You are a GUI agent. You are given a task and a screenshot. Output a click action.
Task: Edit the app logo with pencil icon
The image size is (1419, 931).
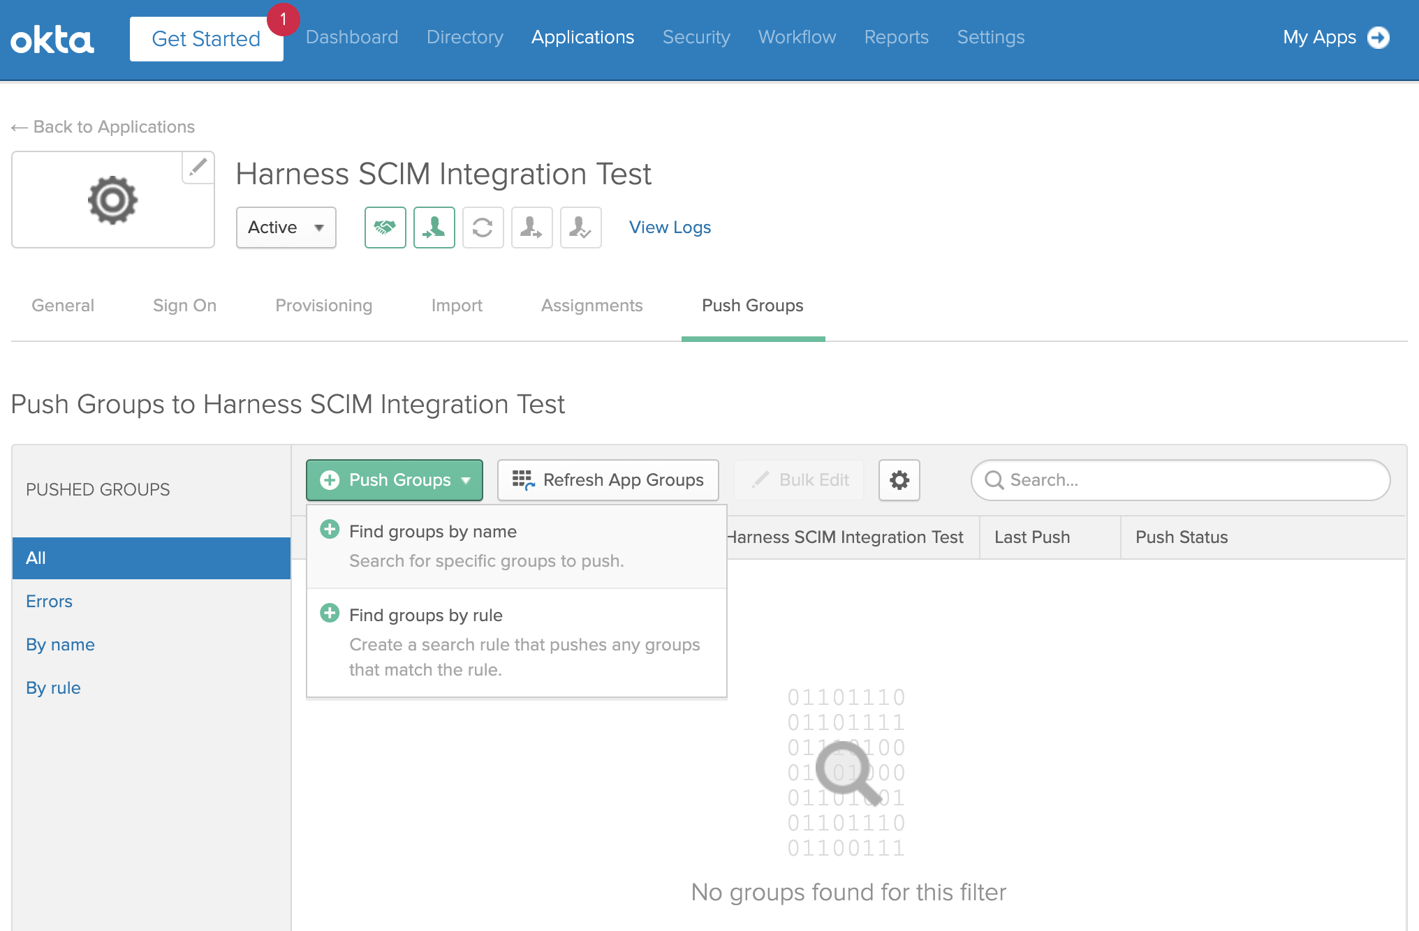pos(198,167)
